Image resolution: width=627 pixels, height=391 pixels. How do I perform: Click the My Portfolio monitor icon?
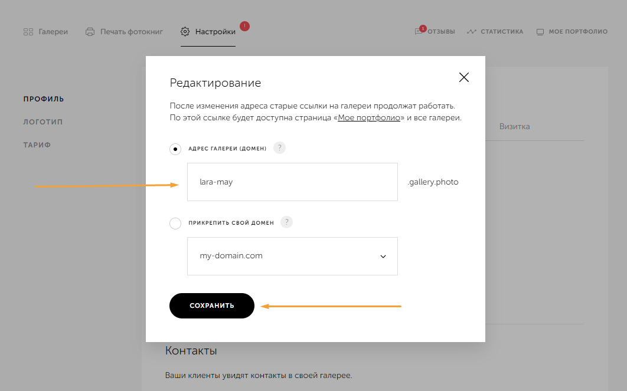[x=540, y=32]
